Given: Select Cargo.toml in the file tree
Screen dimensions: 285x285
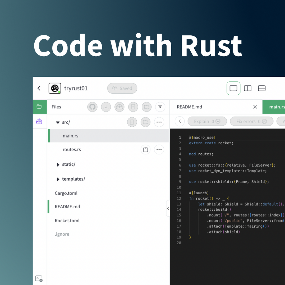Looking at the screenshot, I should click(x=66, y=193).
